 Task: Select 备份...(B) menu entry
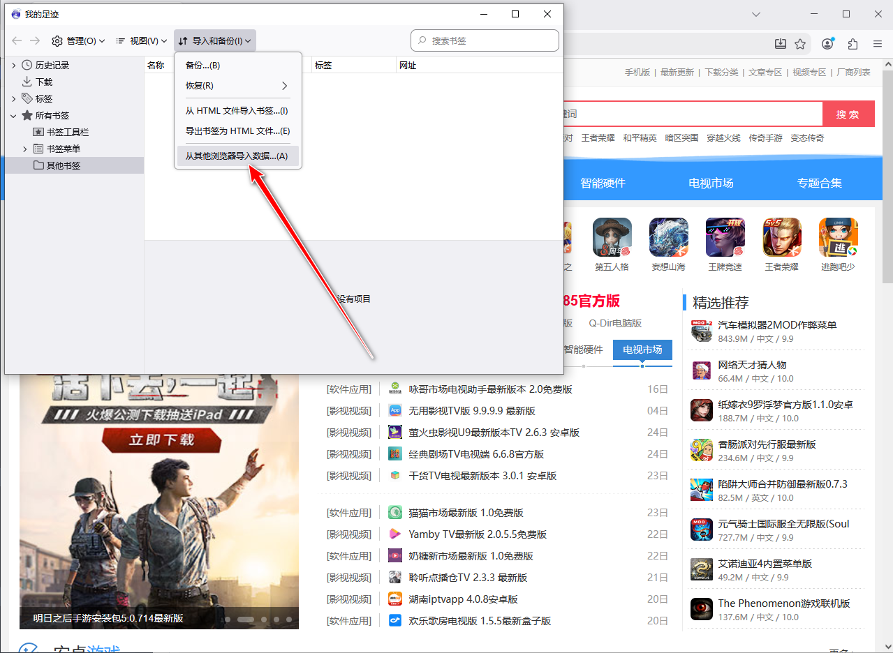pos(238,66)
